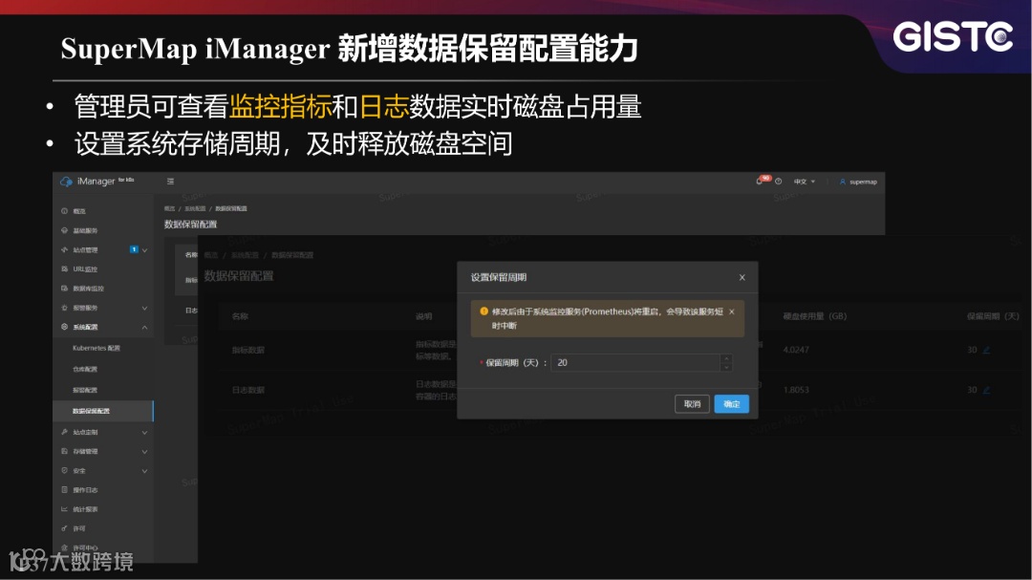
Task: Click the 4.0247 disk usage value
Action: point(796,350)
